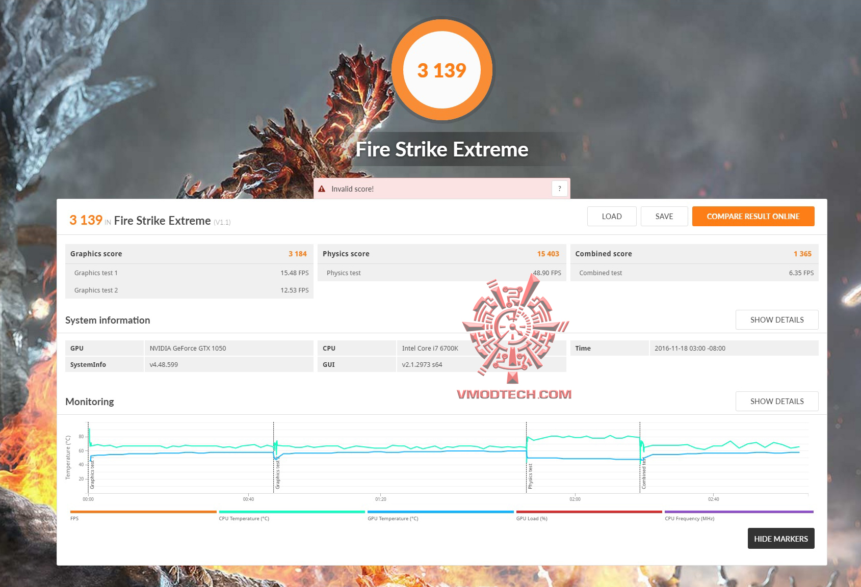Click the CPU Frequency legend color bar

click(736, 512)
